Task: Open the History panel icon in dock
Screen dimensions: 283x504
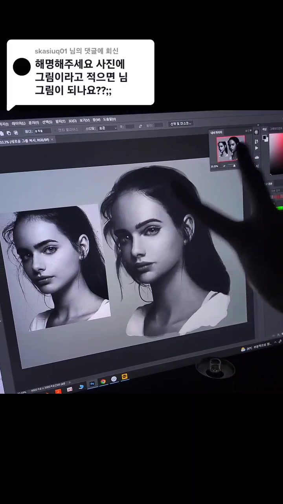Action: coord(256,141)
